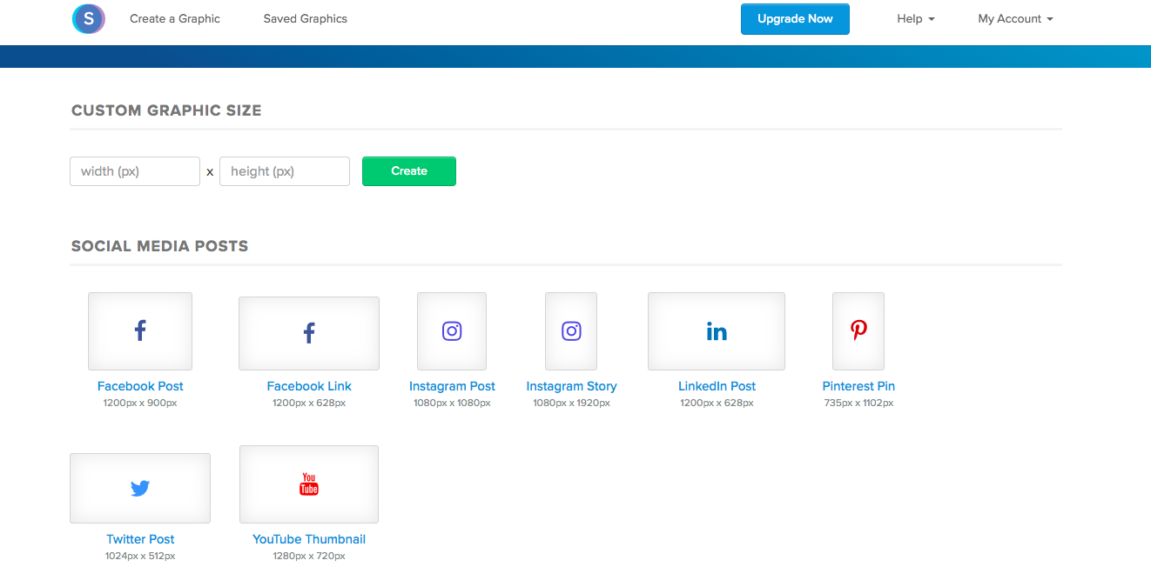This screenshot has height=587, width=1151.
Task: Open the Pinterest Pin text link
Action: [x=858, y=386]
